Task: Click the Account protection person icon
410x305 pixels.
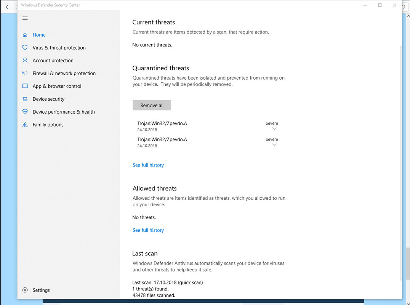Action: click(25, 60)
